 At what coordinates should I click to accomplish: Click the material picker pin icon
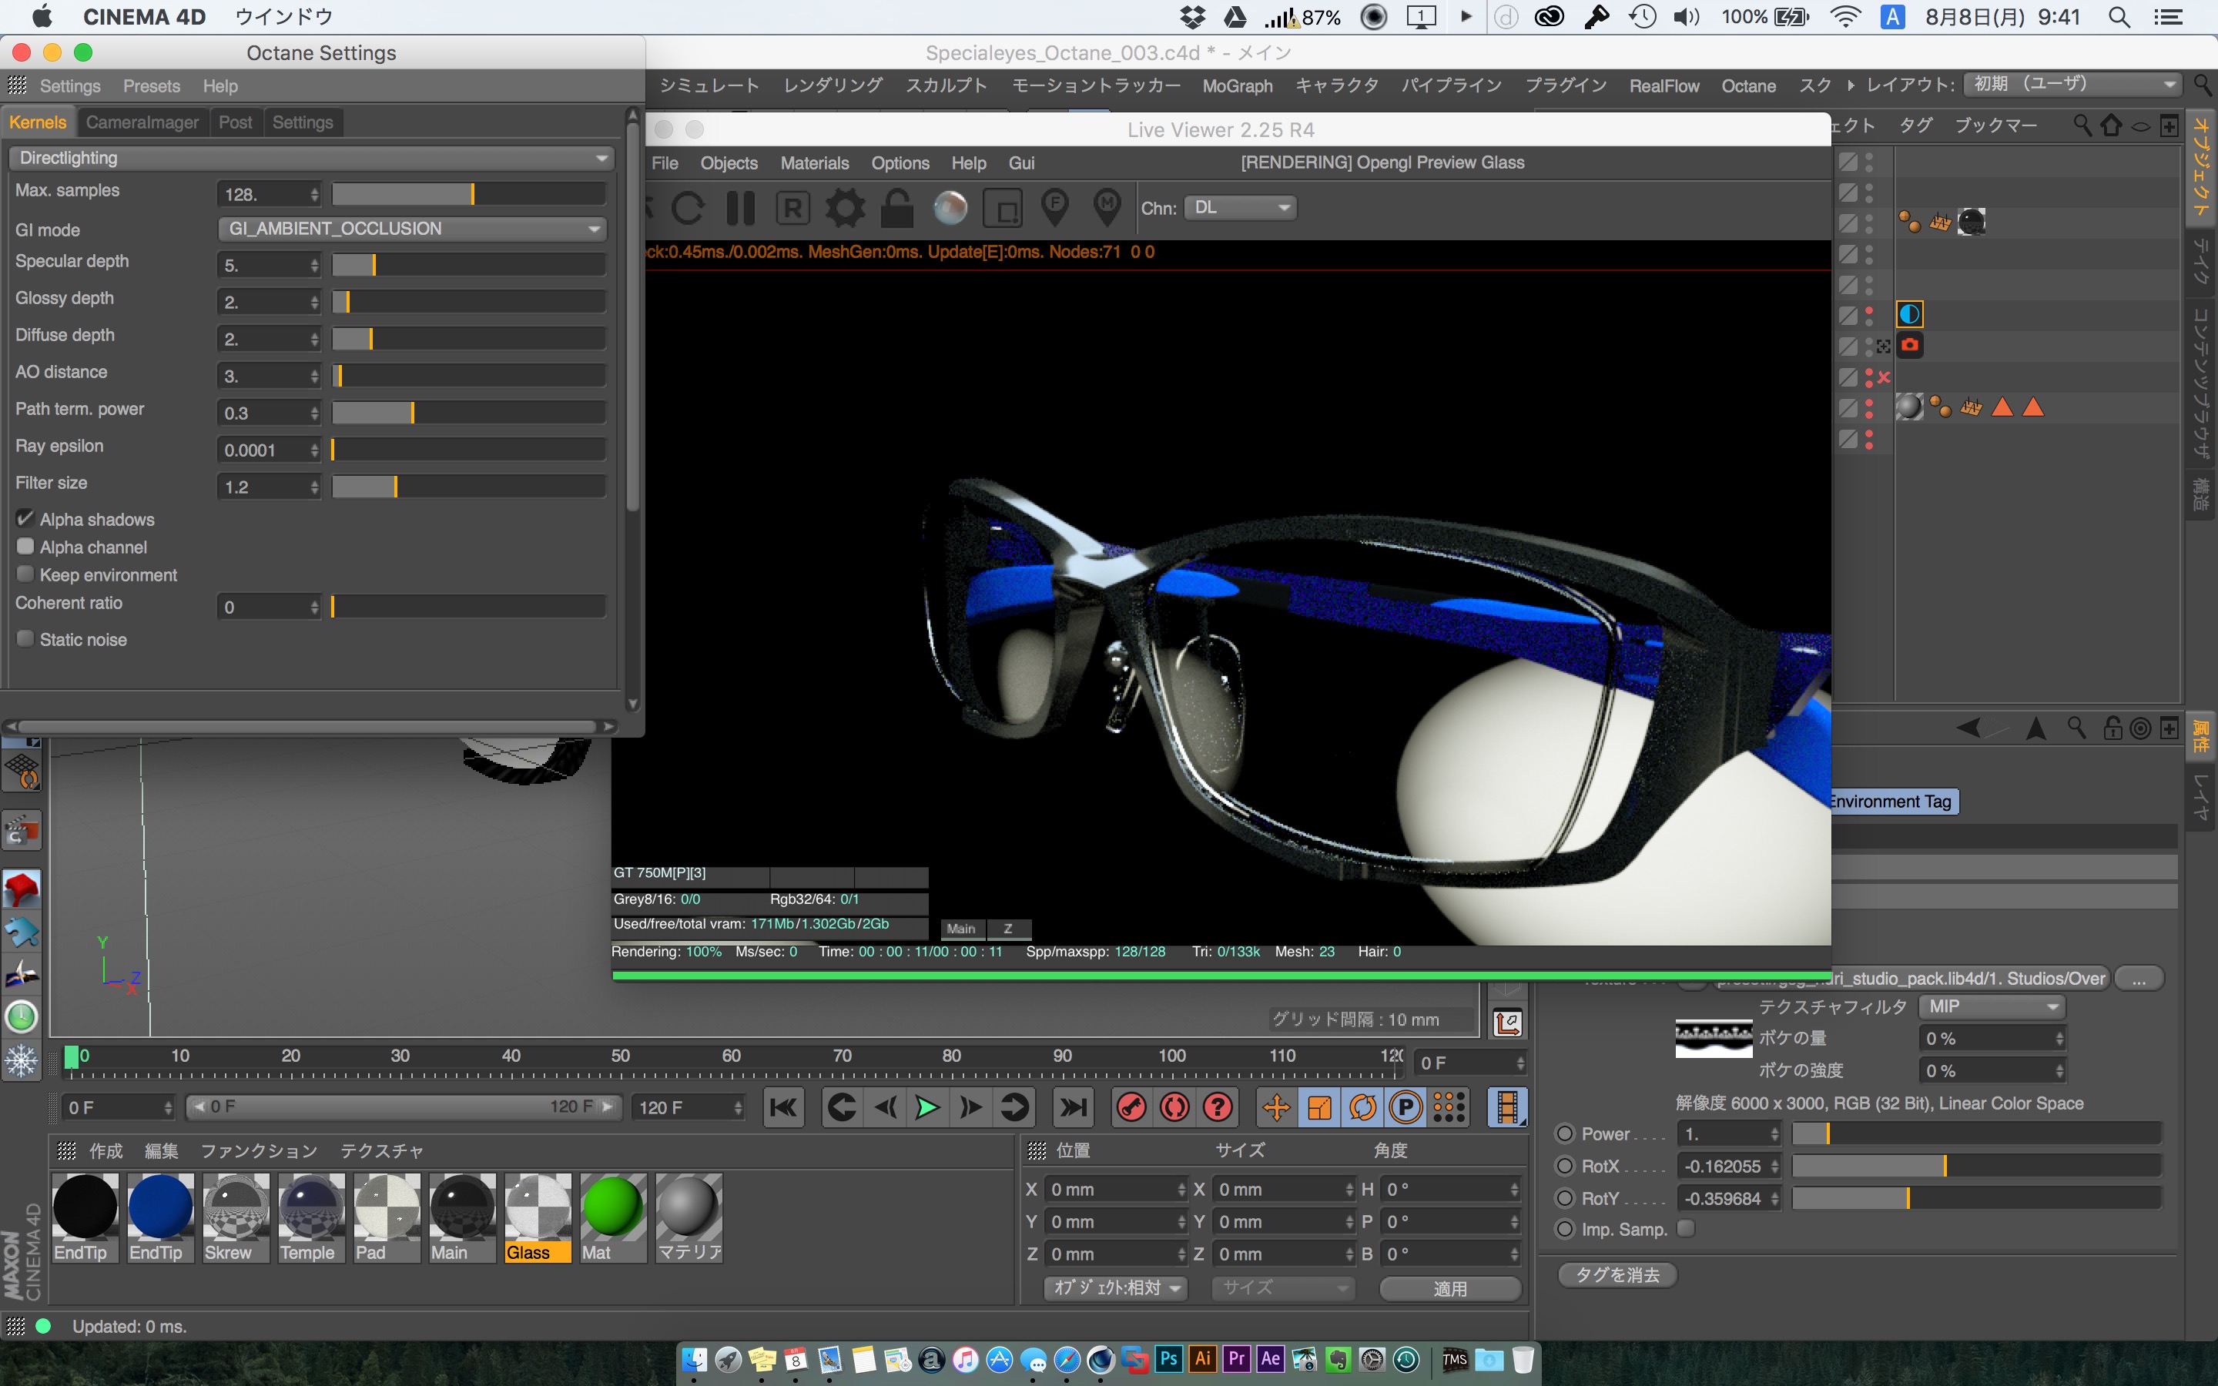1107,209
